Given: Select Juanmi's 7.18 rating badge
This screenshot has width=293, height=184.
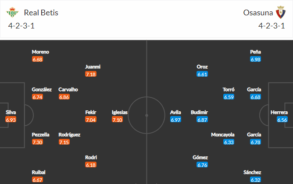Looking at the screenshot, I should click(91, 74).
